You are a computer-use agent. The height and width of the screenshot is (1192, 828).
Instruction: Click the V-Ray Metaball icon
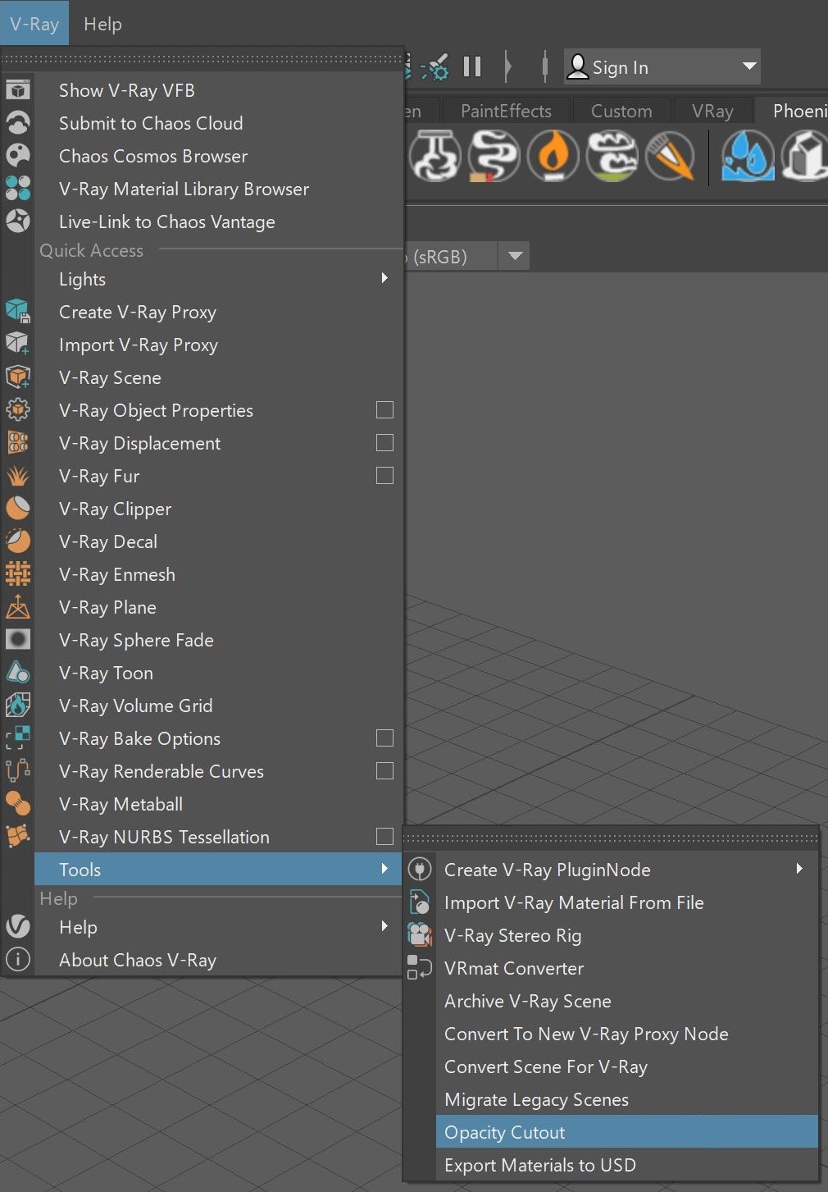pyautogui.click(x=18, y=804)
